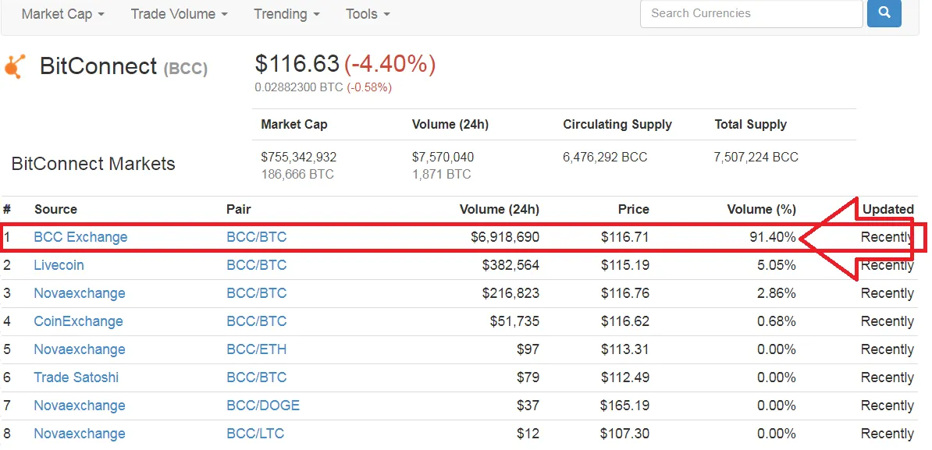Click the BCC/DOGE pair link
This screenshot has height=450, width=932.
tap(263, 406)
